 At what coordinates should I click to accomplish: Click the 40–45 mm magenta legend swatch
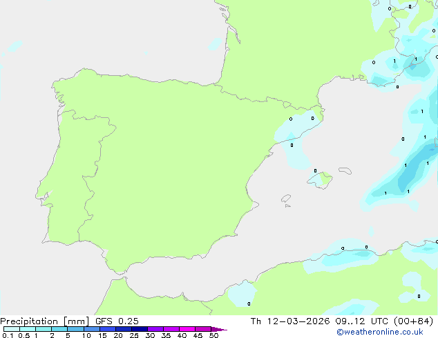click(x=187, y=329)
